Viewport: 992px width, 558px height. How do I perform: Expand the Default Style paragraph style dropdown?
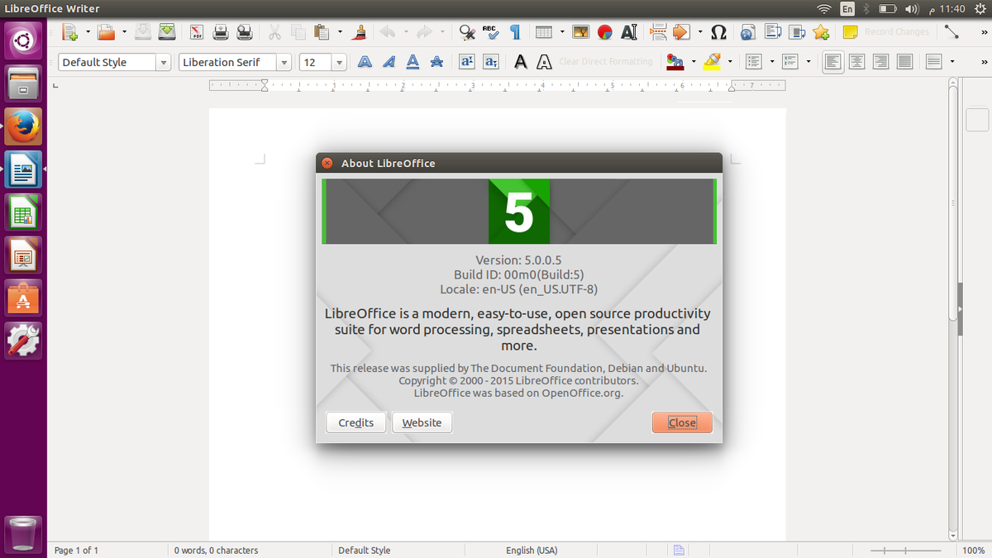tap(164, 62)
